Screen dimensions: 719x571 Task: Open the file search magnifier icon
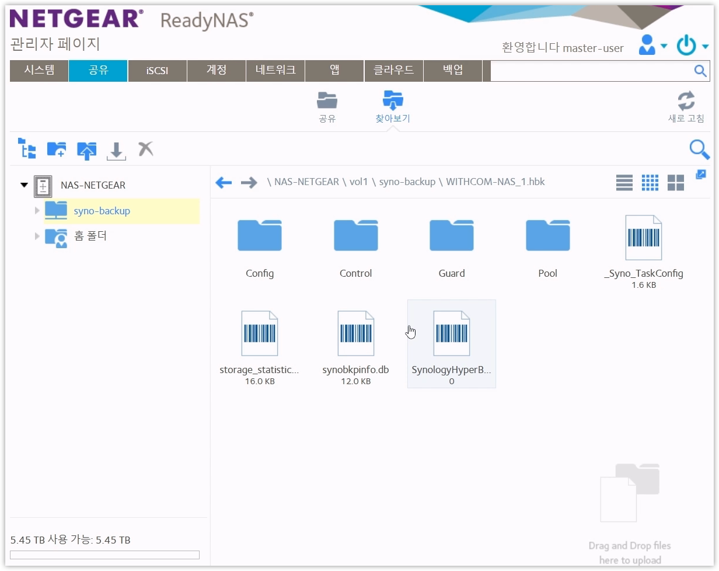coord(699,149)
